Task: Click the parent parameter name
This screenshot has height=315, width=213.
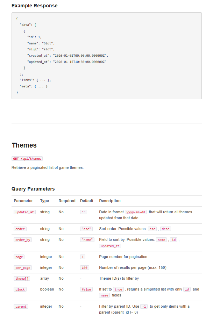Action: 21,307
